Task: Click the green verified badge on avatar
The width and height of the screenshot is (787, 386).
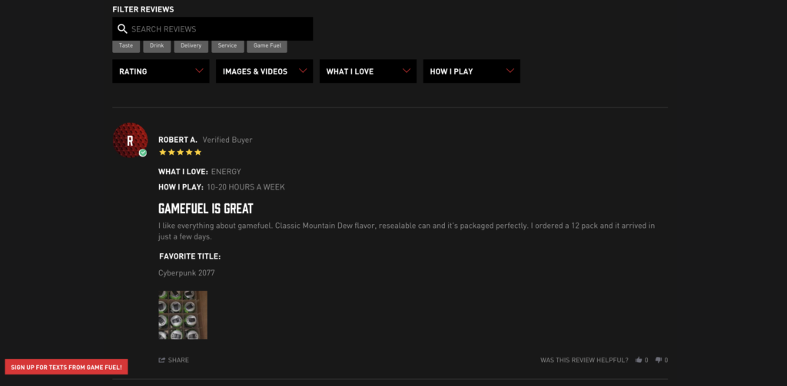Action: pos(143,153)
